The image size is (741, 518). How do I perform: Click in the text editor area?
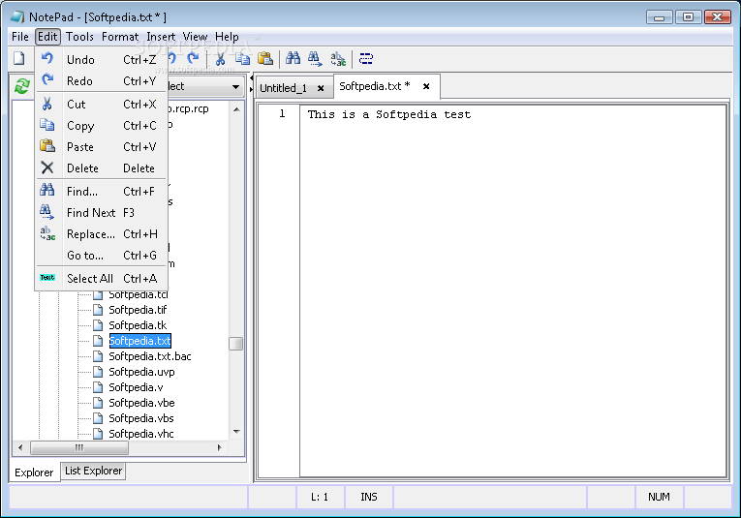513,289
